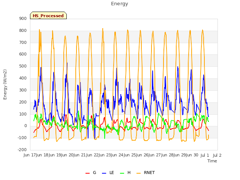Click the 500 y-axis tick label
This screenshot has width=240, height=180.
[x=23, y=66]
